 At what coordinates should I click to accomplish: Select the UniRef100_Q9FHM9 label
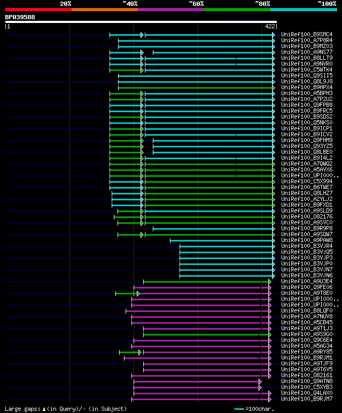307,140
